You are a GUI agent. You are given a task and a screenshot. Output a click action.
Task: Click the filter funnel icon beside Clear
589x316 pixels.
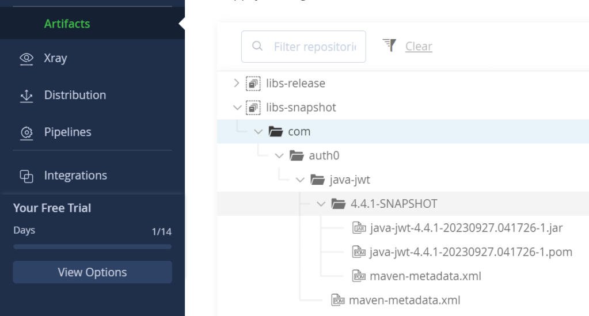(390, 45)
